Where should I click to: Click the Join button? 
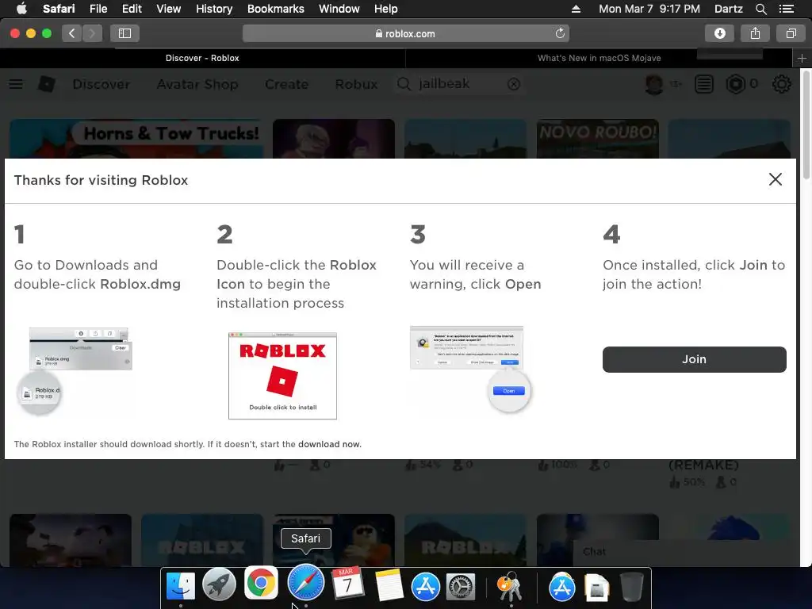point(694,359)
